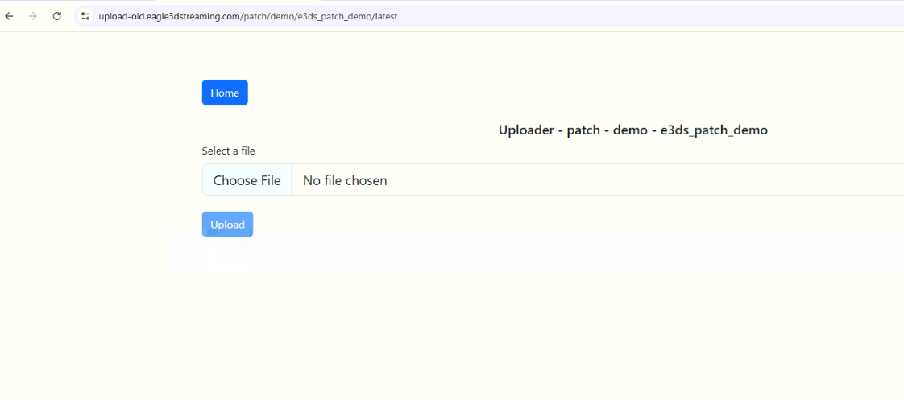Image resolution: width=904 pixels, height=400 pixels.
Task: Click "e3ds_patch_demo" in the page heading
Action: tap(714, 130)
